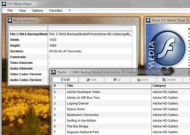The width and height of the screenshot is (190, 135).
Task: Open the View menu
Action: click(x=22, y=11)
